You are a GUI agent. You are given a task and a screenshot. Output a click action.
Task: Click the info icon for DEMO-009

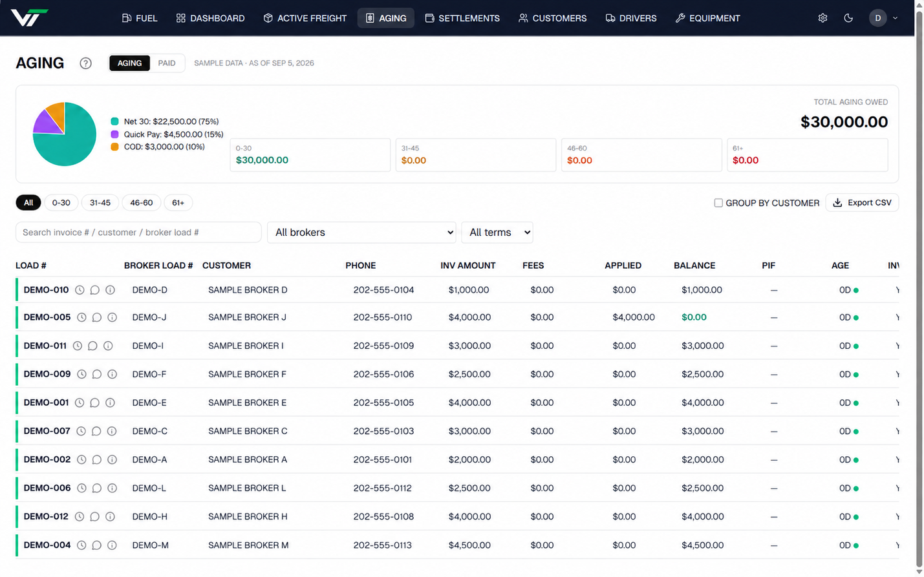(x=112, y=374)
